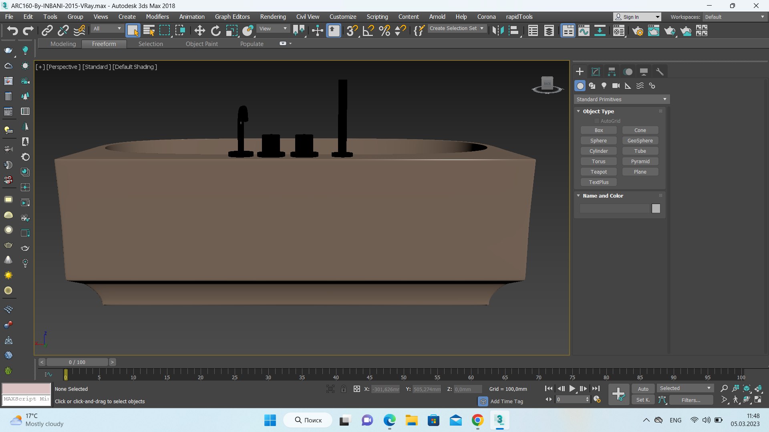769x432 pixels.
Task: Open the Curve Editor icon
Action: coord(584,31)
